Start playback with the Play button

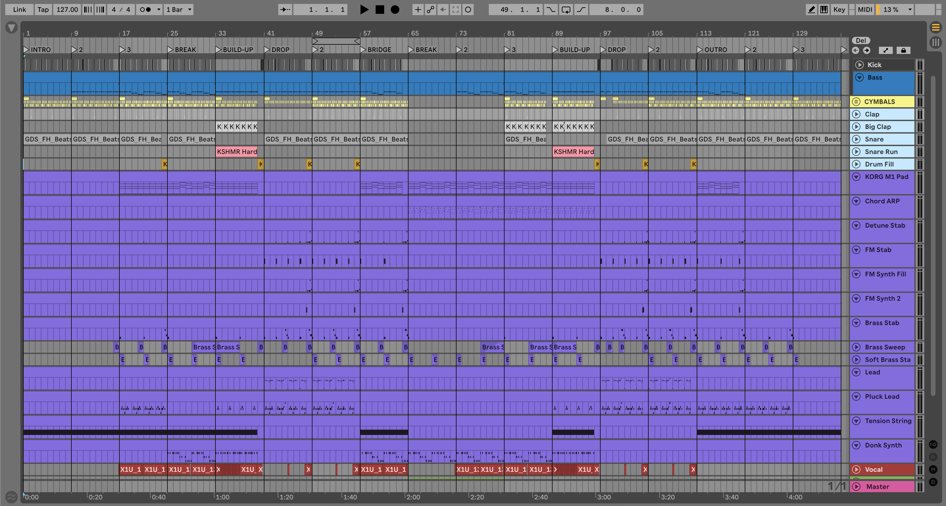click(x=364, y=10)
